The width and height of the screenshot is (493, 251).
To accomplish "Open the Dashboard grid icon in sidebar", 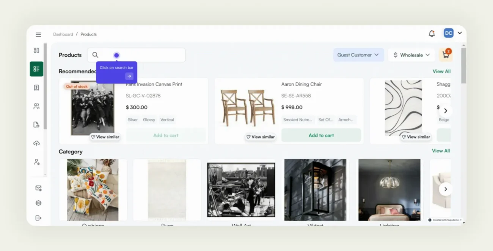I will pyautogui.click(x=36, y=50).
